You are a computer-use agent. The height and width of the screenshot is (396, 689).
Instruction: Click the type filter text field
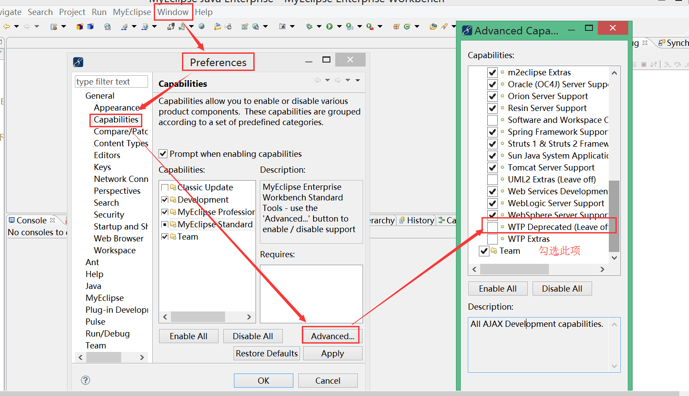coord(111,81)
